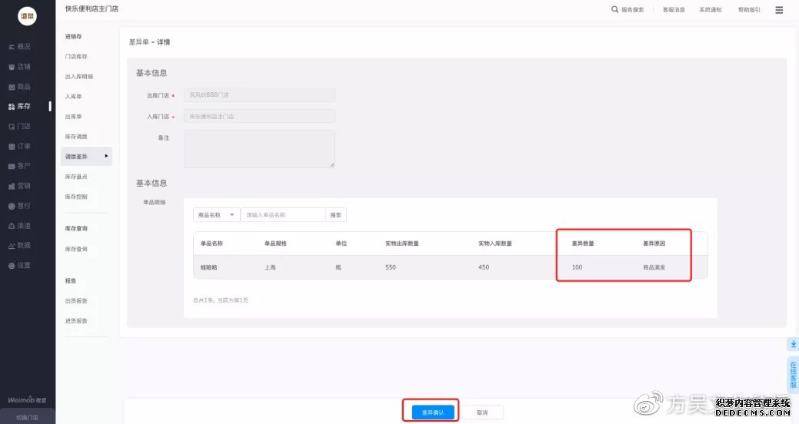Open 入库单 in the submenu

73,96
